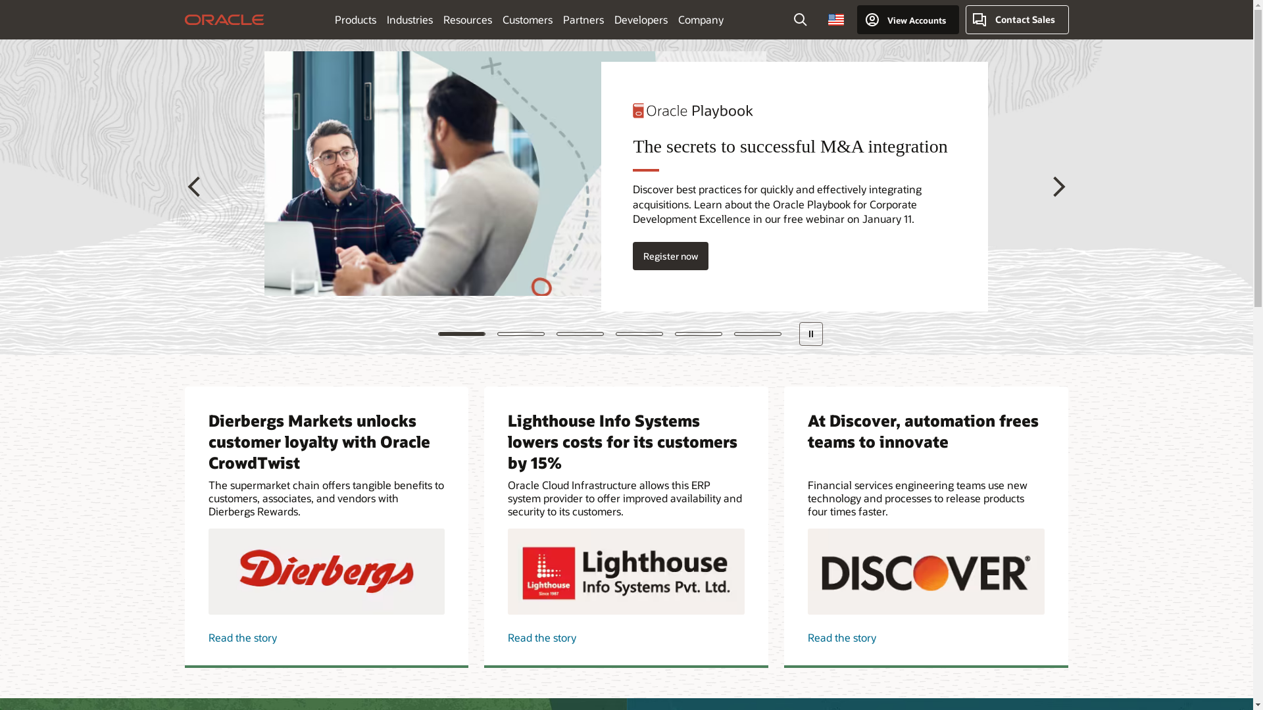1263x710 pixels.
Task: Read the story for Lighthouse Info Systems
Action: (542, 638)
